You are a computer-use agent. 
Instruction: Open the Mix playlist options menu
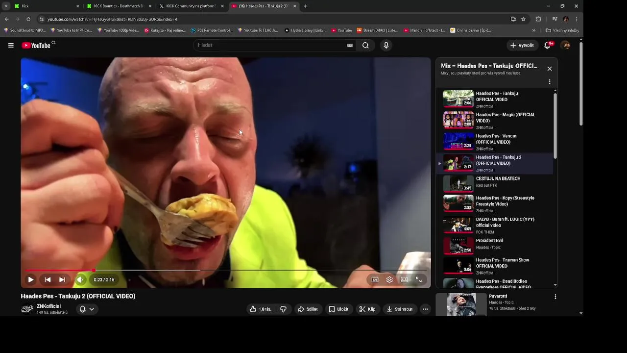click(x=550, y=82)
